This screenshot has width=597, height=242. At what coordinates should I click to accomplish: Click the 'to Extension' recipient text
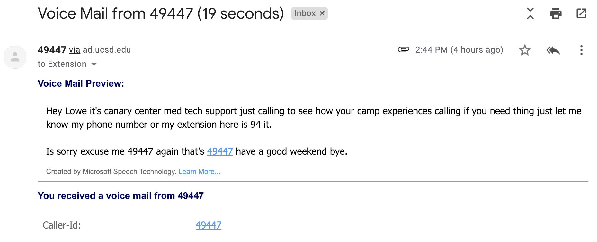(62, 64)
